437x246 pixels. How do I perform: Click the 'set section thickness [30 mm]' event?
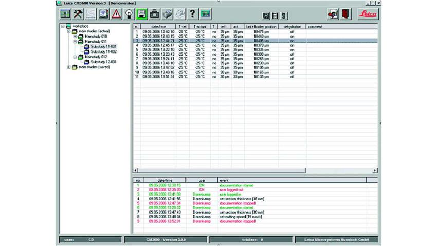point(242,212)
